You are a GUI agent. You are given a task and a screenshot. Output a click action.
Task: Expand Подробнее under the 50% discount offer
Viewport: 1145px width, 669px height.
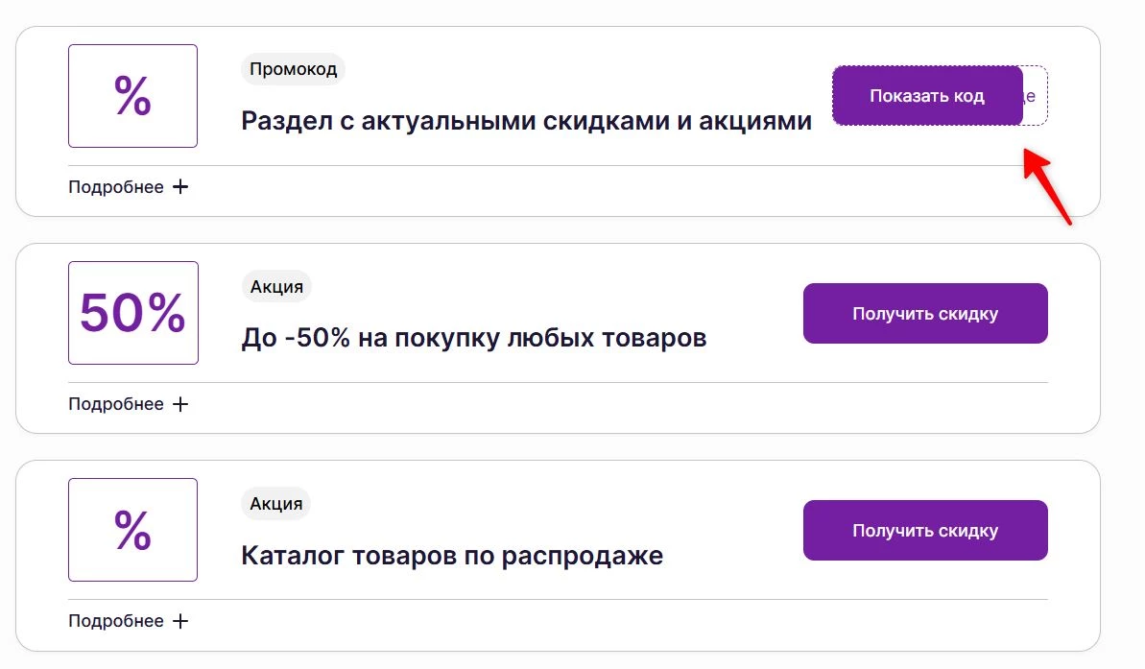[x=116, y=403]
